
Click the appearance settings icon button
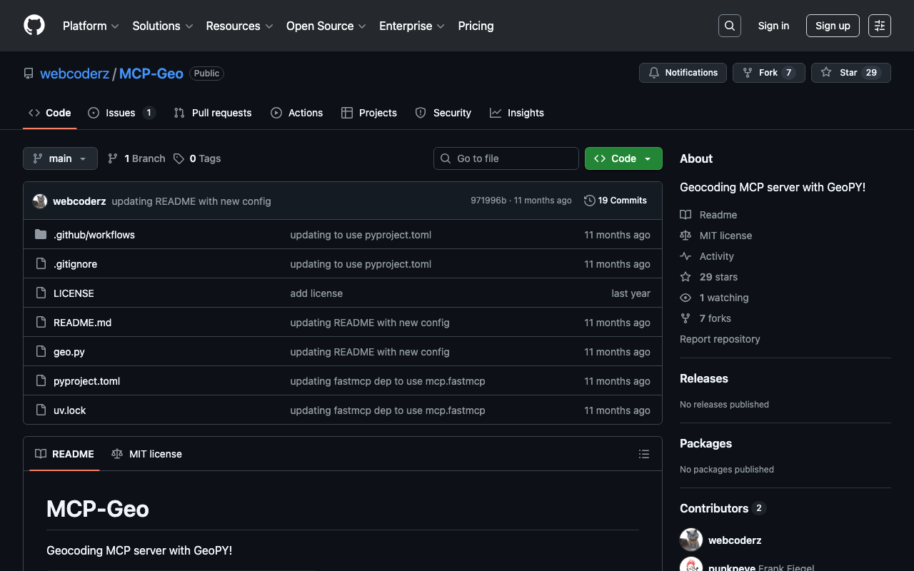[879, 26]
